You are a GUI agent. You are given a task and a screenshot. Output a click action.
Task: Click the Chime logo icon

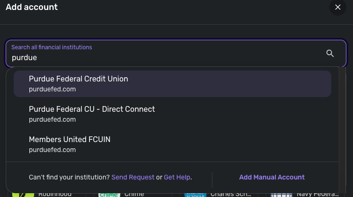(109, 194)
